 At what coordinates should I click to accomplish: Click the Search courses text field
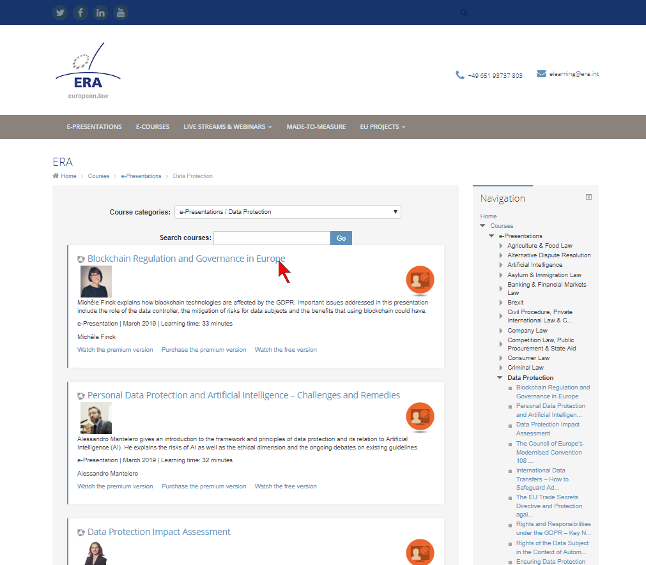pyautogui.click(x=272, y=238)
